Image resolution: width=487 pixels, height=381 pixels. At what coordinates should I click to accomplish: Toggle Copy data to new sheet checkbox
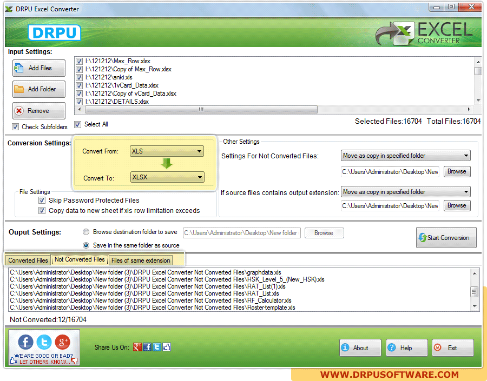point(42,211)
